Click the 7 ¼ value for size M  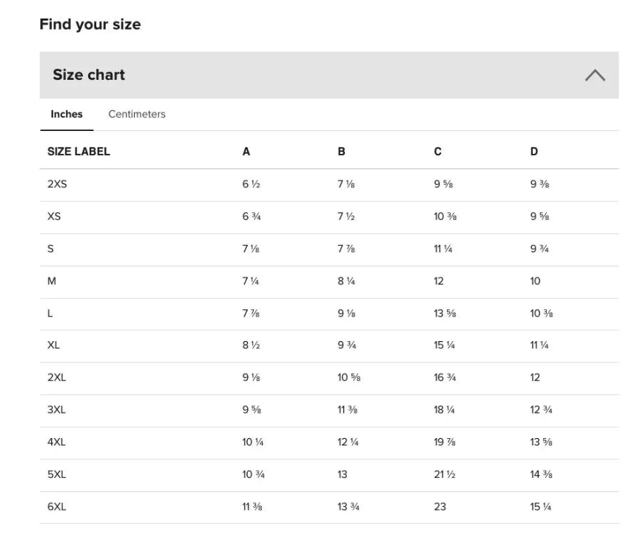(x=250, y=281)
